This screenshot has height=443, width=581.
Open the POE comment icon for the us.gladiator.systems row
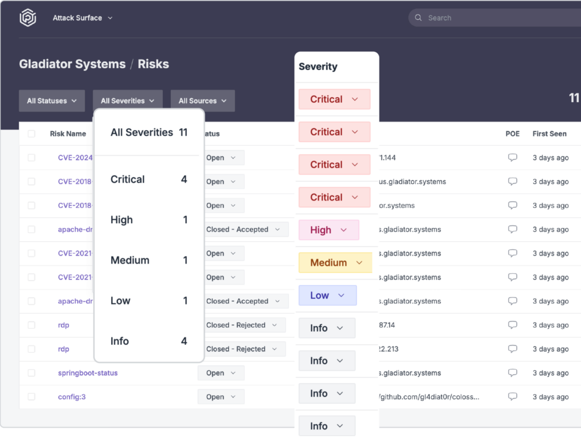coord(512,181)
